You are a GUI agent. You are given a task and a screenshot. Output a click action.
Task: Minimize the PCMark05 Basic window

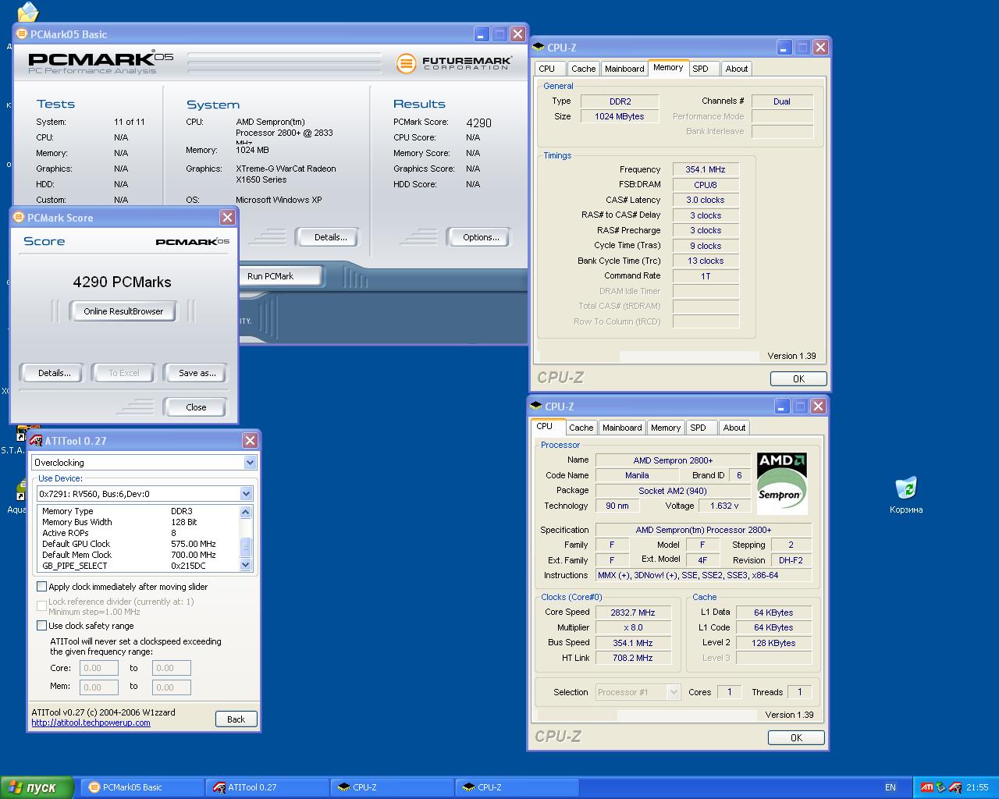pos(482,34)
